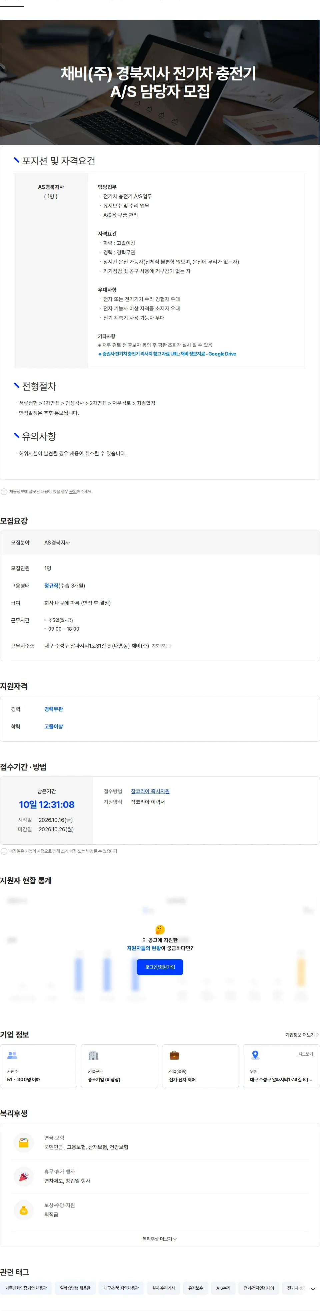Click the 퇴직금 benefit text
The height and width of the screenshot is (1311, 320).
click(x=51, y=1214)
